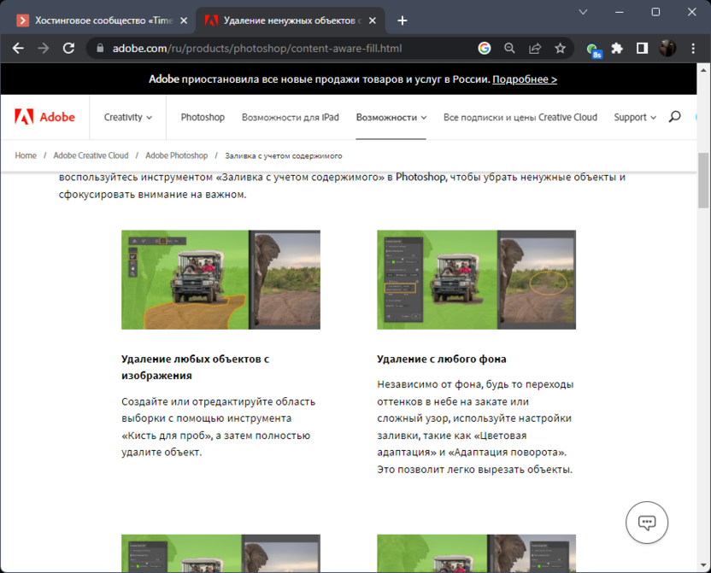
Task: Open the zoom magnifier in address bar
Action: (x=509, y=48)
